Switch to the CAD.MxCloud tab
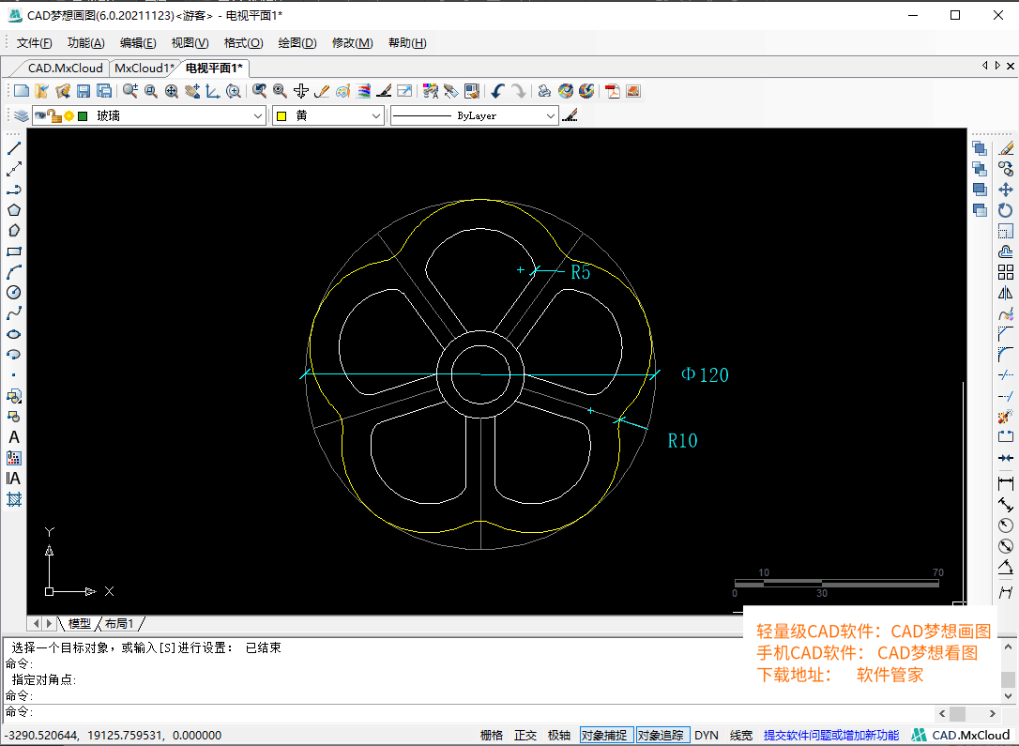This screenshot has height=746, width=1019. click(x=65, y=69)
